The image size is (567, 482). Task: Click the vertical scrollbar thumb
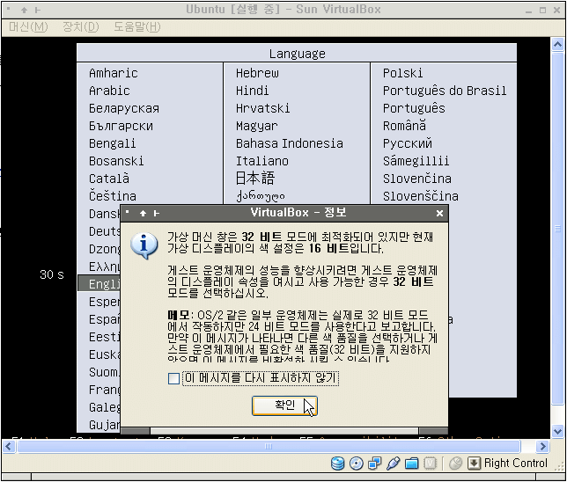click(x=557, y=229)
